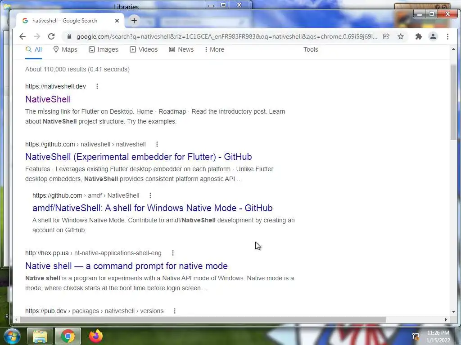The width and height of the screenshot is (461, 345).
Task: Switch to the Images search tab
Action: tap(104, 49)
